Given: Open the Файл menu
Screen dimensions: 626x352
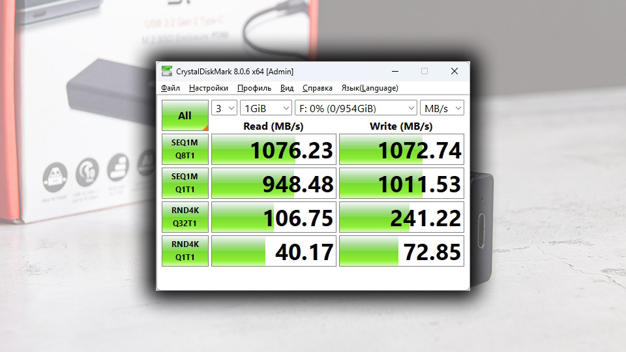Looking at the screenshot, I should pyautogui.click(x=170, y=88).
